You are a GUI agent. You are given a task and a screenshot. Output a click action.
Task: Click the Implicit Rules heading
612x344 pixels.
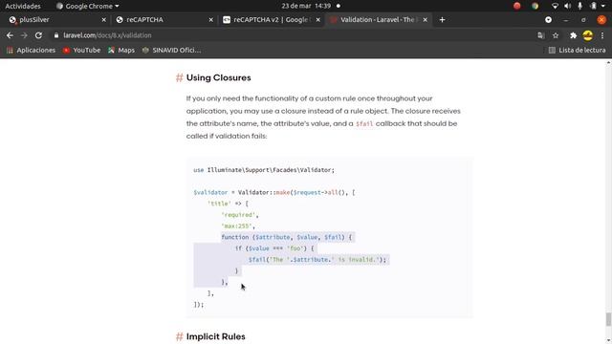tap(216, 336)
